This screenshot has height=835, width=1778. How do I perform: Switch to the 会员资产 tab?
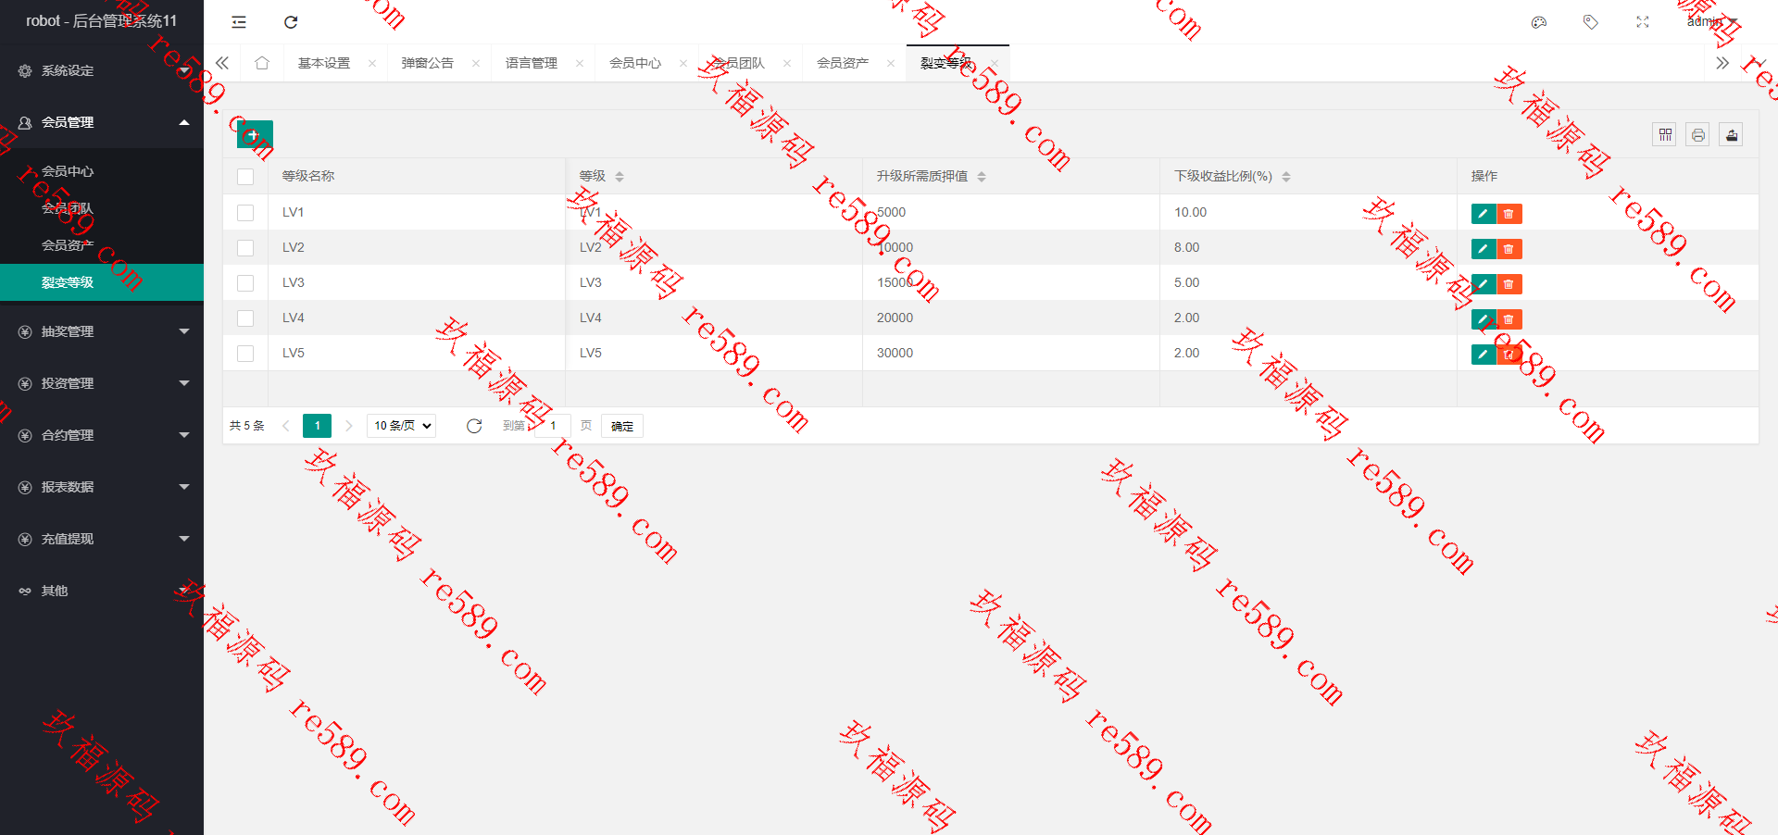pos(843,63)
